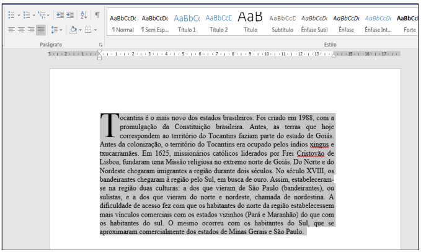Sort the selected text alphabetically
Screen dimensions: 421x252
(84, 14)
